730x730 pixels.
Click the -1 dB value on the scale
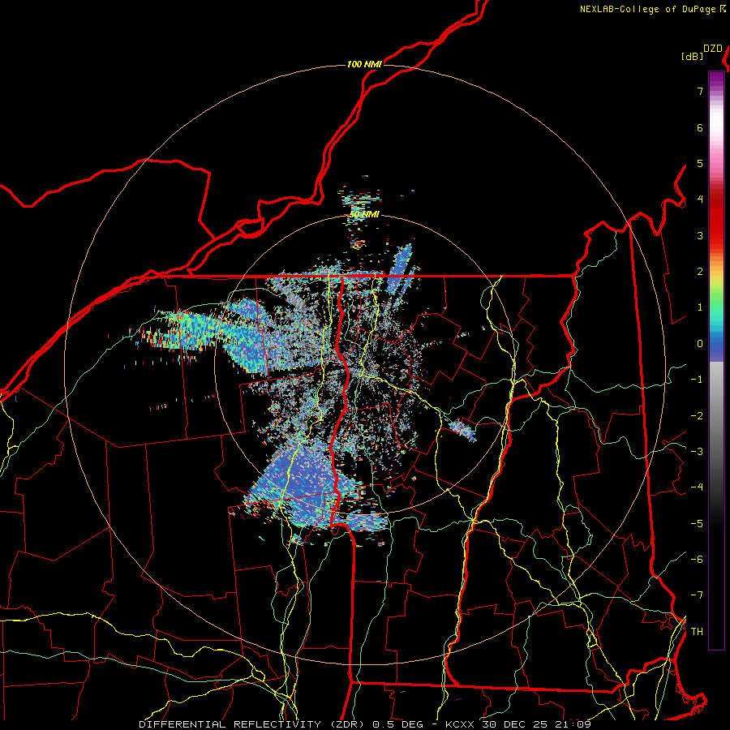697,380
